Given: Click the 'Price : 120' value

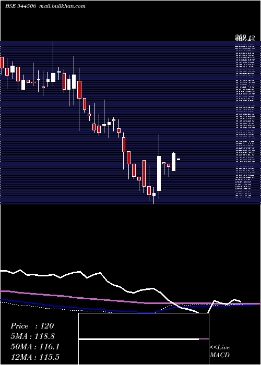Looking at the screenshot, I should [32, 326].
